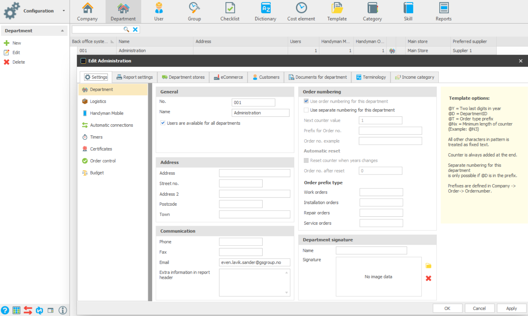The height and width of the screenshot is (316, 528).
Task: Open the Configuration dropdown arrow
Action: [64, 11]
